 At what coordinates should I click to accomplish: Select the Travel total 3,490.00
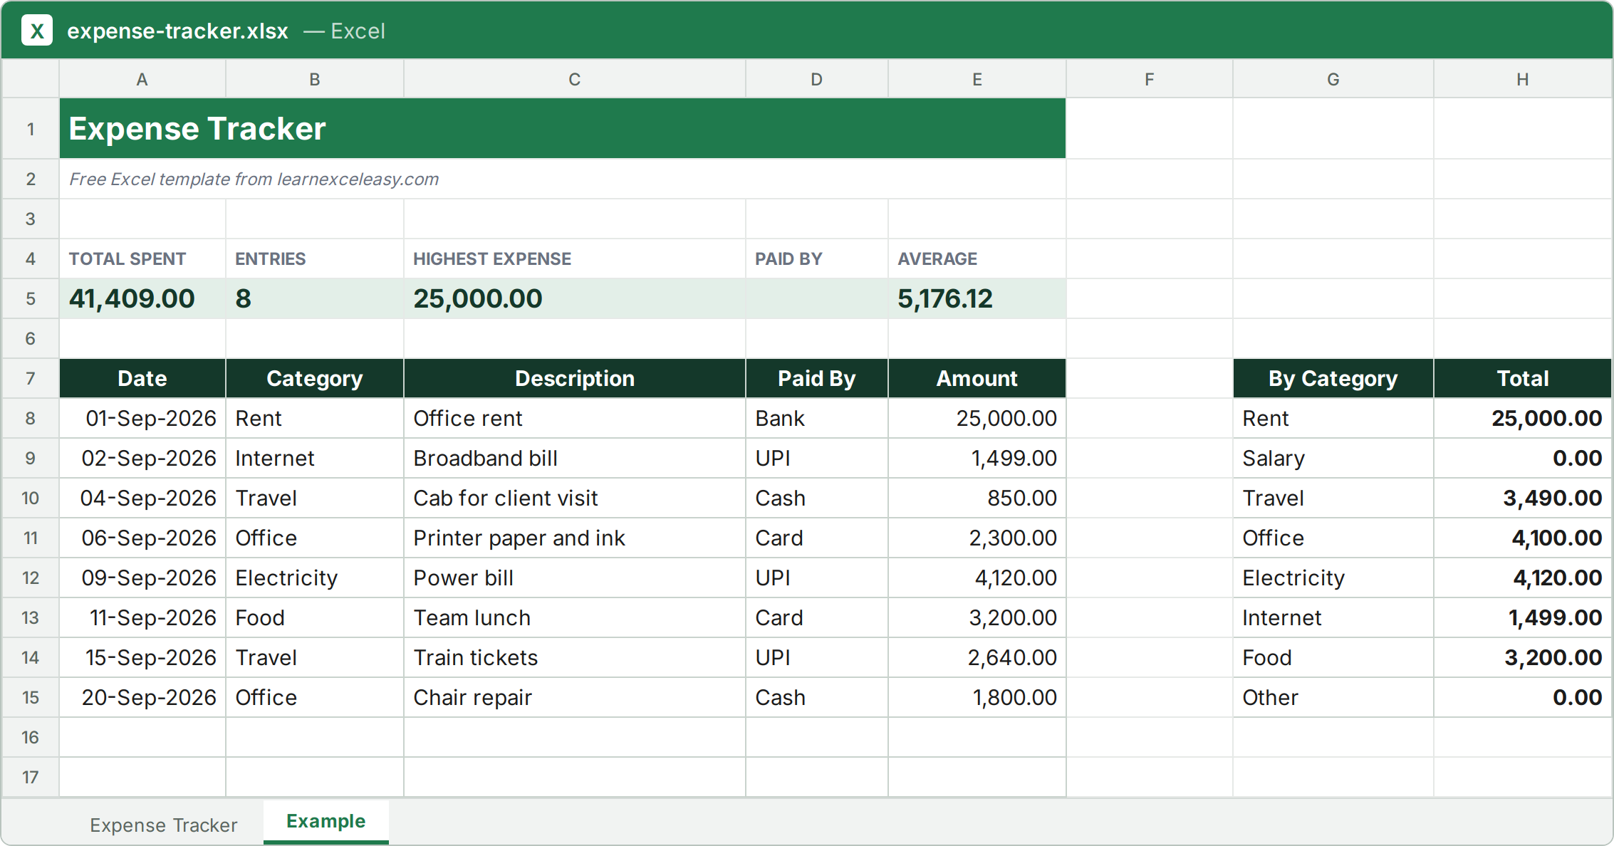pos(1523,498)
